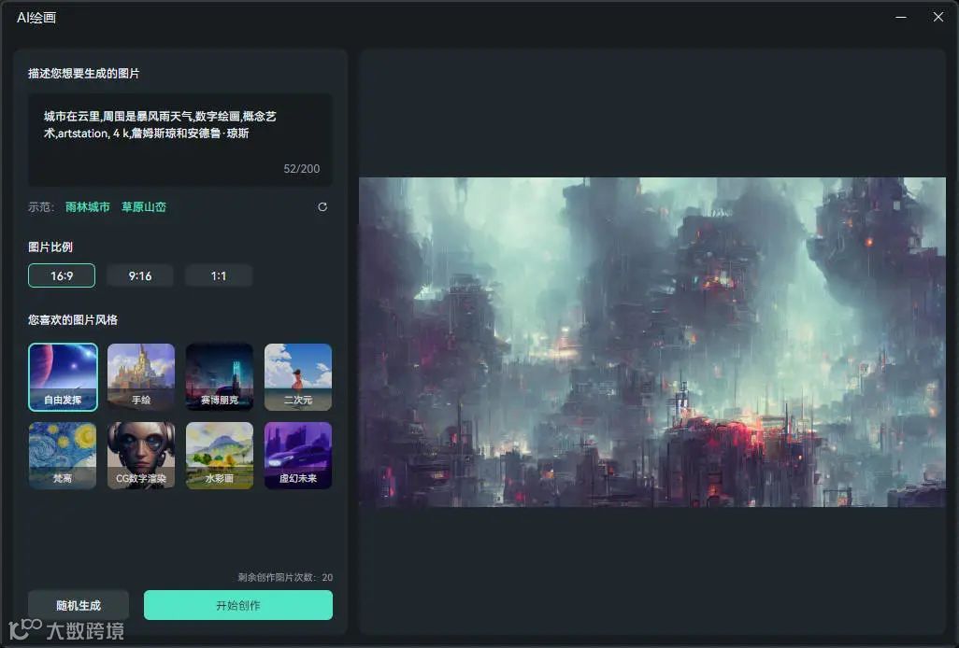Select the 自由发挥 style thumbnail
Viewport: 959px width, 648px height.
(63, 377)
